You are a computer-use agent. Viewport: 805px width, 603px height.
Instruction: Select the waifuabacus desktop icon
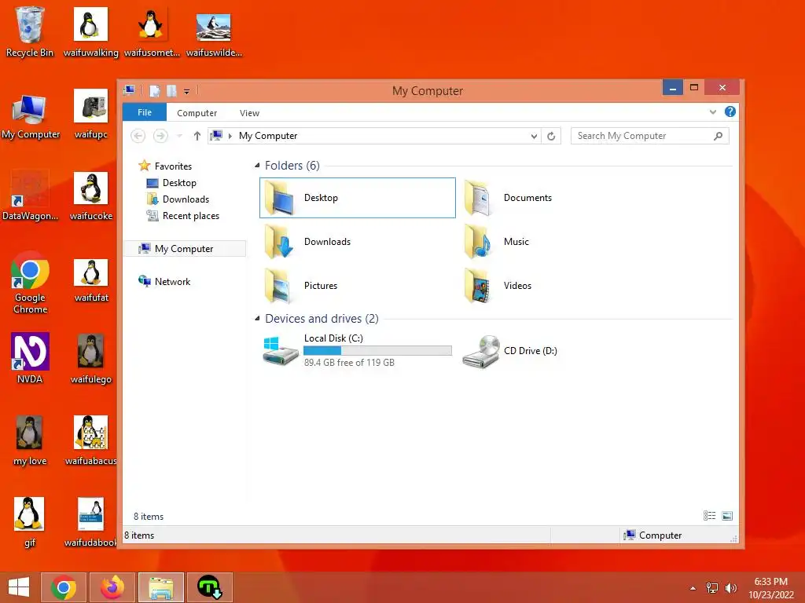coord(91,440)
